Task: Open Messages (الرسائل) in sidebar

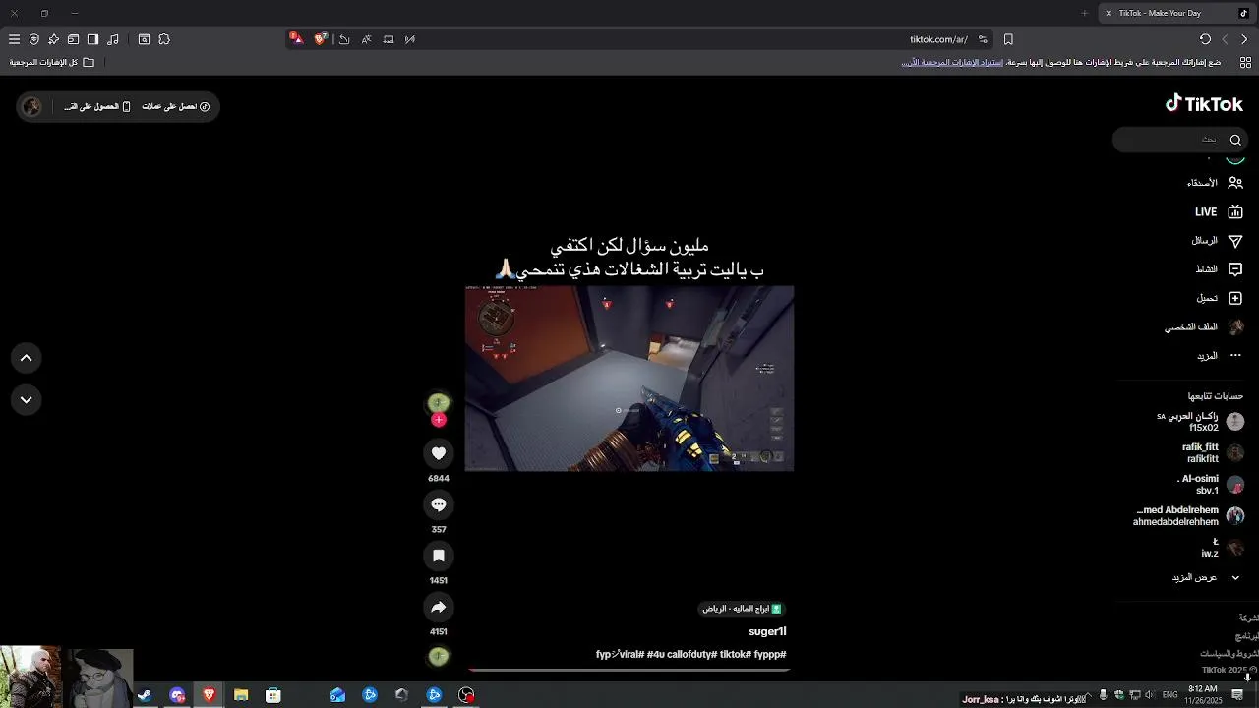Action: point(1218,241)
